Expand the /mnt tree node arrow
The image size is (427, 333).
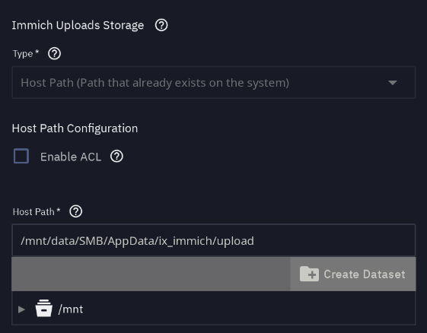(x=21, y=309)
